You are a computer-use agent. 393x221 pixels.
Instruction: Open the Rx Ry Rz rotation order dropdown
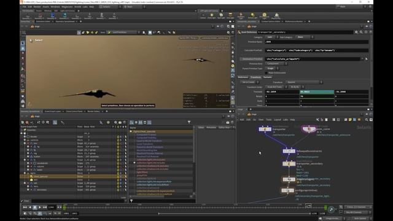[x=296, y=87]
